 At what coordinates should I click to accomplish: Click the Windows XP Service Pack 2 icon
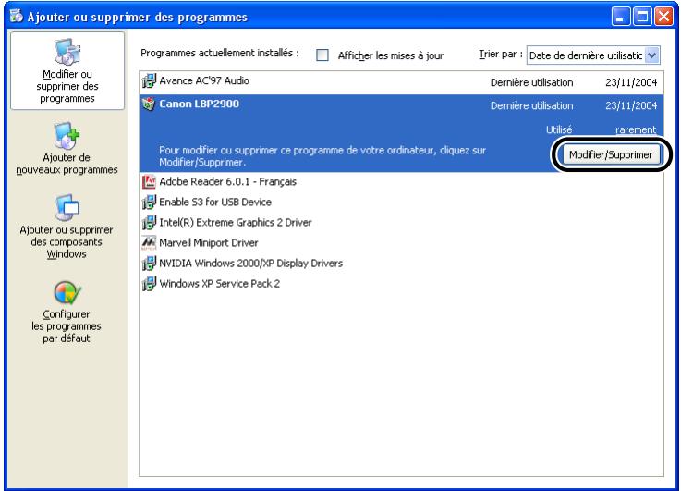tap(149, 283)
